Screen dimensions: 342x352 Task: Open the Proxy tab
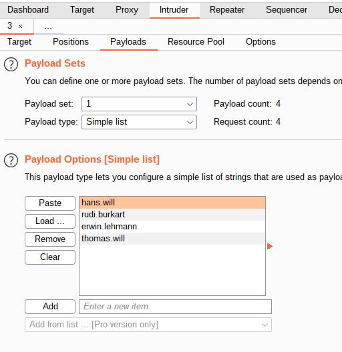pyautogui.click(x=127, y=9)
